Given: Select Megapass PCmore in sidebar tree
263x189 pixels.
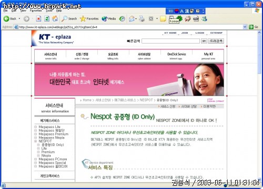Looking at the screenshot, I should [53, 159].
